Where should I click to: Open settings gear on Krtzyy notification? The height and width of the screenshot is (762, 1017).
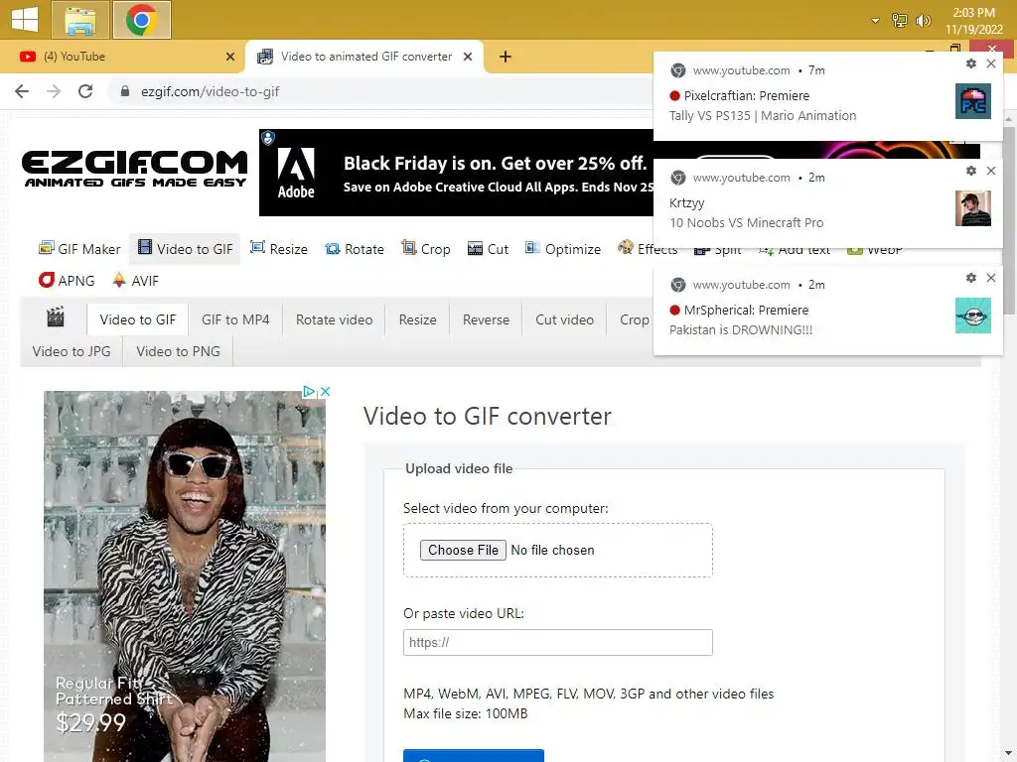click(971, 171)
